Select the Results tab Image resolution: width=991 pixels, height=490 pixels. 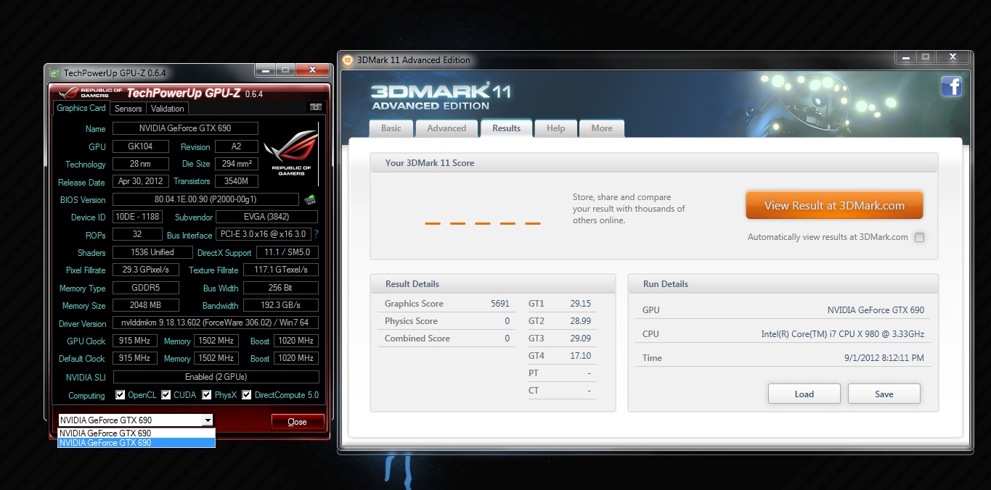coord(506,128)
